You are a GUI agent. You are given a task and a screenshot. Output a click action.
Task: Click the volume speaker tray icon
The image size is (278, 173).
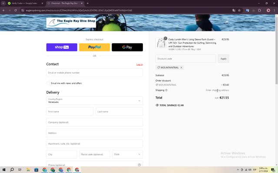(x=250, y=170)
